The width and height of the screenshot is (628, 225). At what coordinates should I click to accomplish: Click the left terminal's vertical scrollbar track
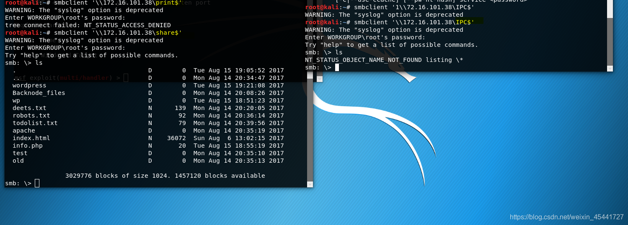310,91
